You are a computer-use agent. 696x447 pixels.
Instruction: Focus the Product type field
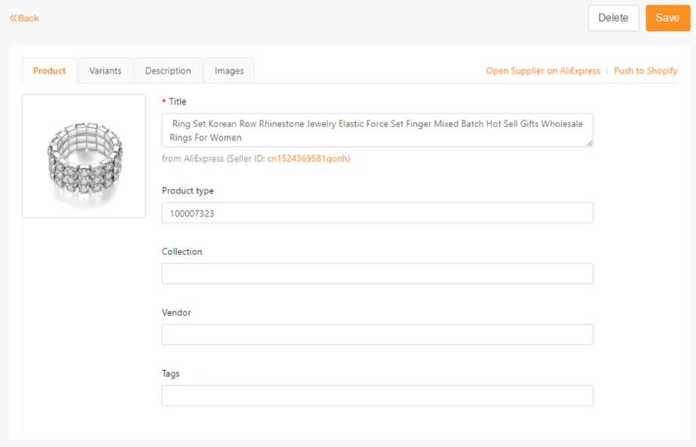click(x=377, y=213)
